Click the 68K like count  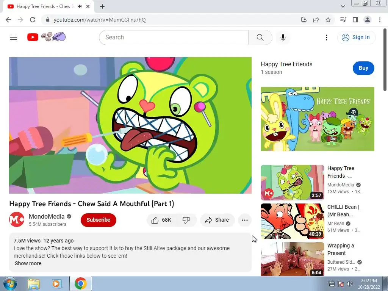click(166, 220)
